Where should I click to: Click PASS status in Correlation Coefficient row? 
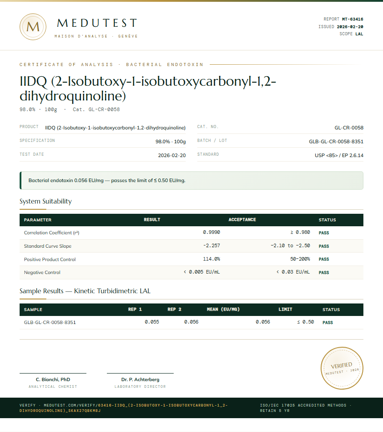[x=324, y=233]
